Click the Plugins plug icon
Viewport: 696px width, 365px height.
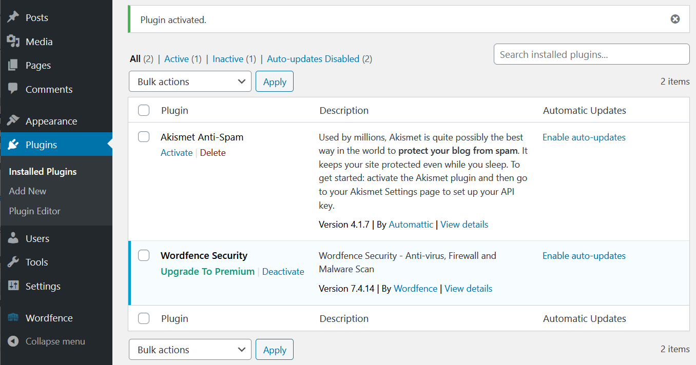click(x=13, y=145)
